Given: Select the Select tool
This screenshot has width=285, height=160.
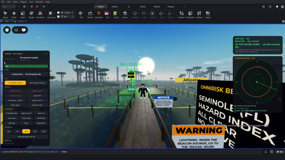Looking at the screenshot, I should click(x=5, y=14).
